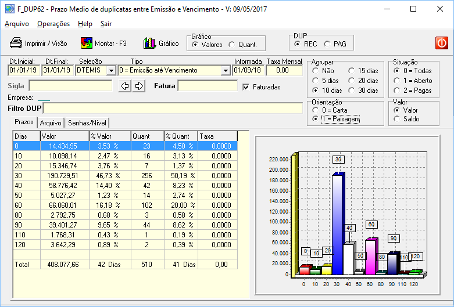
Task: Select Saldo option in Valor group
Action: [397, 119]
